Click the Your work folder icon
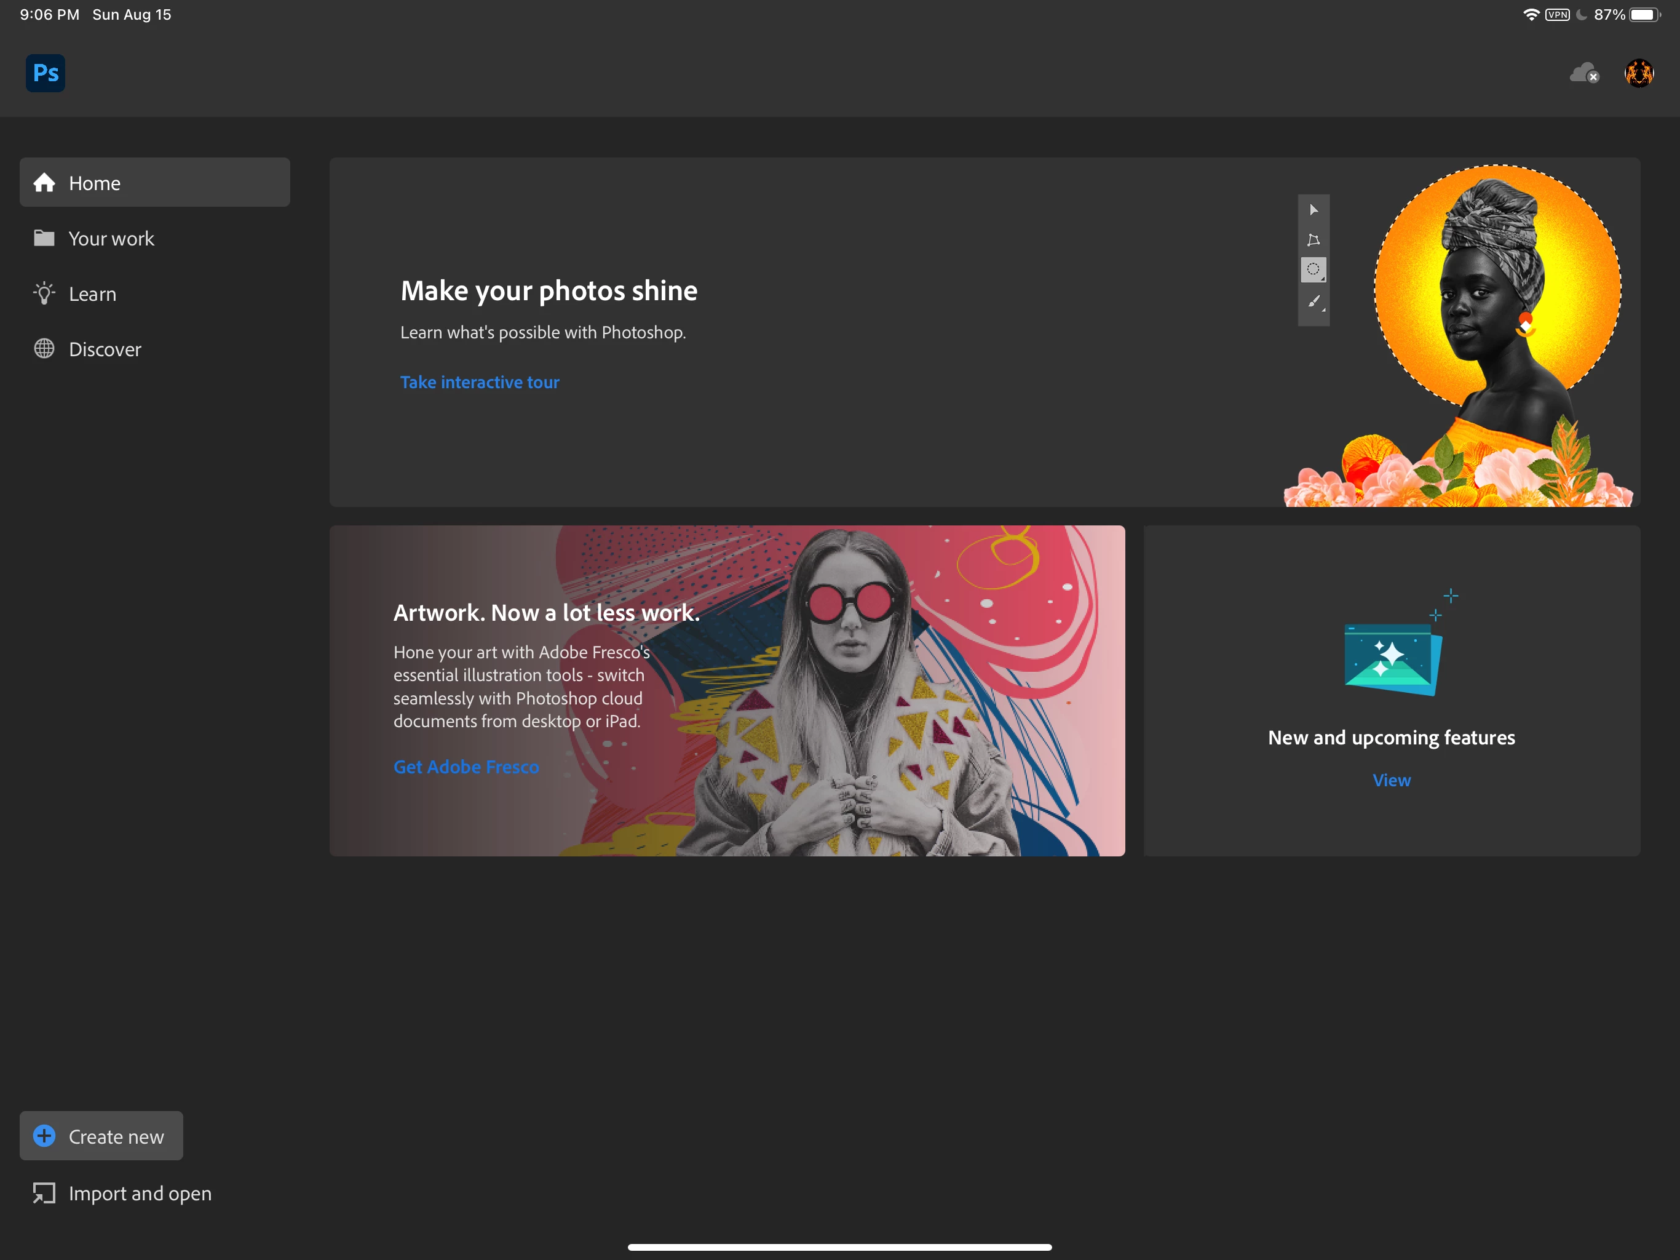1680x1260 pixels. click(44, 238)
